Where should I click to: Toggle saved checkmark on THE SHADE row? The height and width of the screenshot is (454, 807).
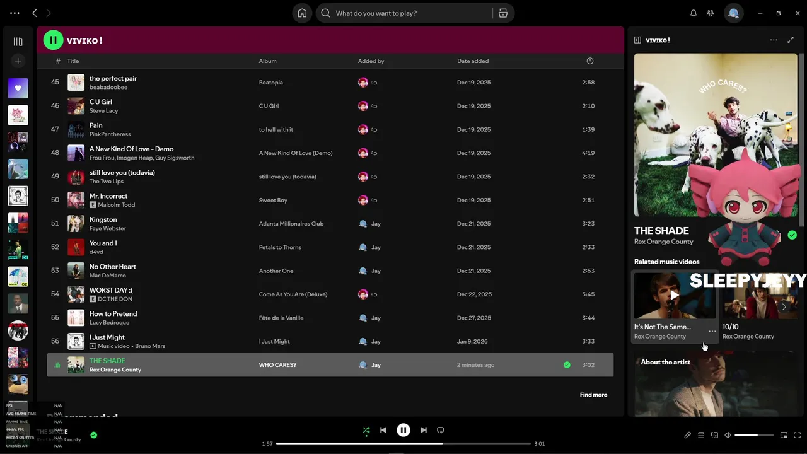pyautogui.click(x=567, y=365)
